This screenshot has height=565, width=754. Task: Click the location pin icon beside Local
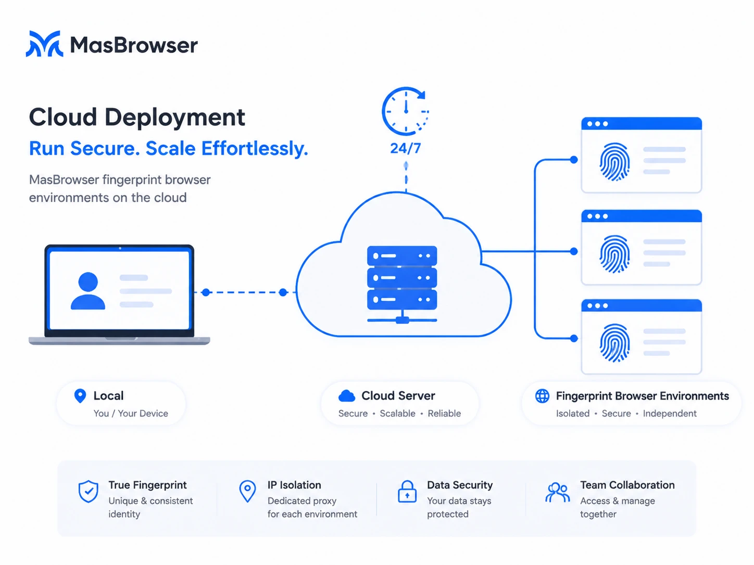pos(80,396)
